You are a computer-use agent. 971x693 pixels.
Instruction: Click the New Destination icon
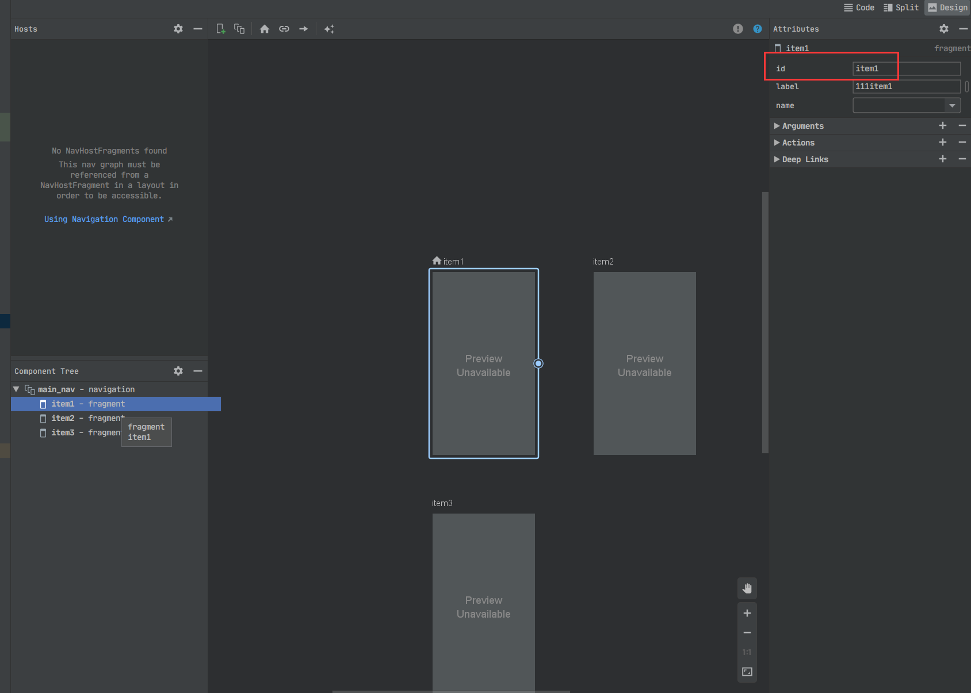220,28
